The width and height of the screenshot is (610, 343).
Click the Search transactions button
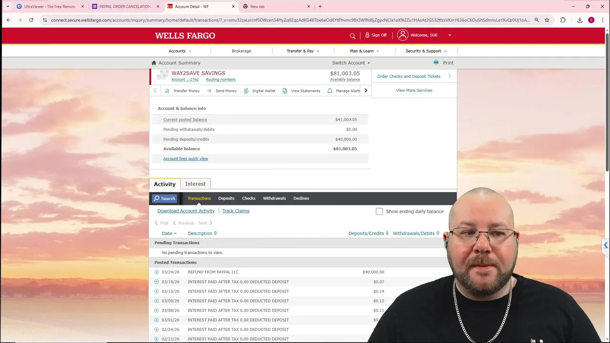point(164,198)
